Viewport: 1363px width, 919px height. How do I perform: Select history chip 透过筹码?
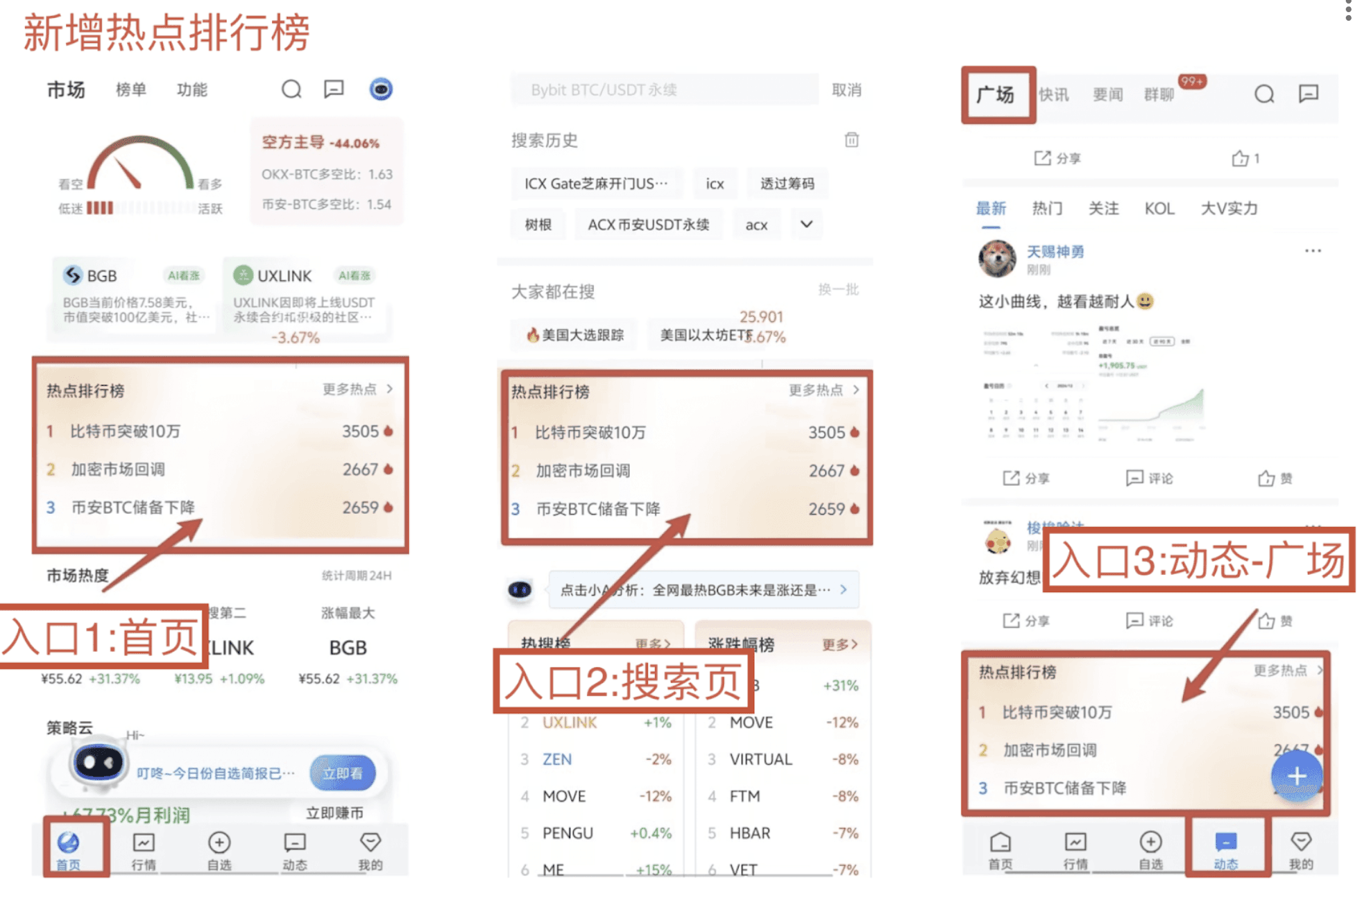pos(787,184)
